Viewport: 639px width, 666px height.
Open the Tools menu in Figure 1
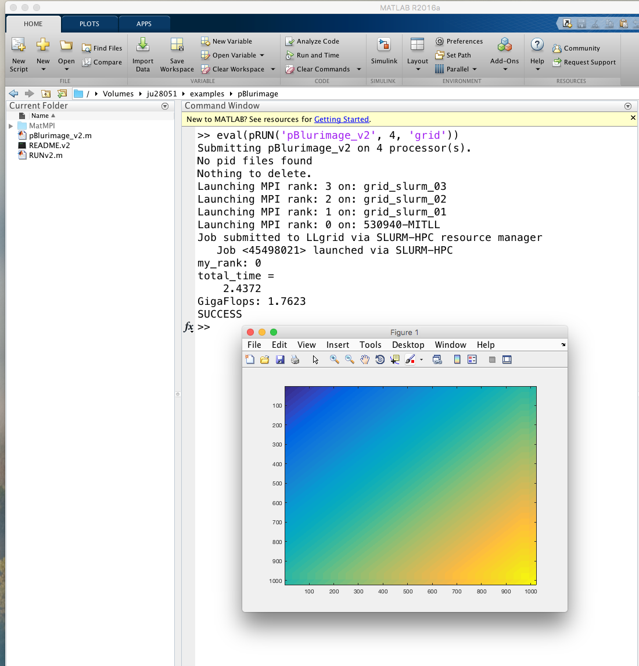click(370, 345)
